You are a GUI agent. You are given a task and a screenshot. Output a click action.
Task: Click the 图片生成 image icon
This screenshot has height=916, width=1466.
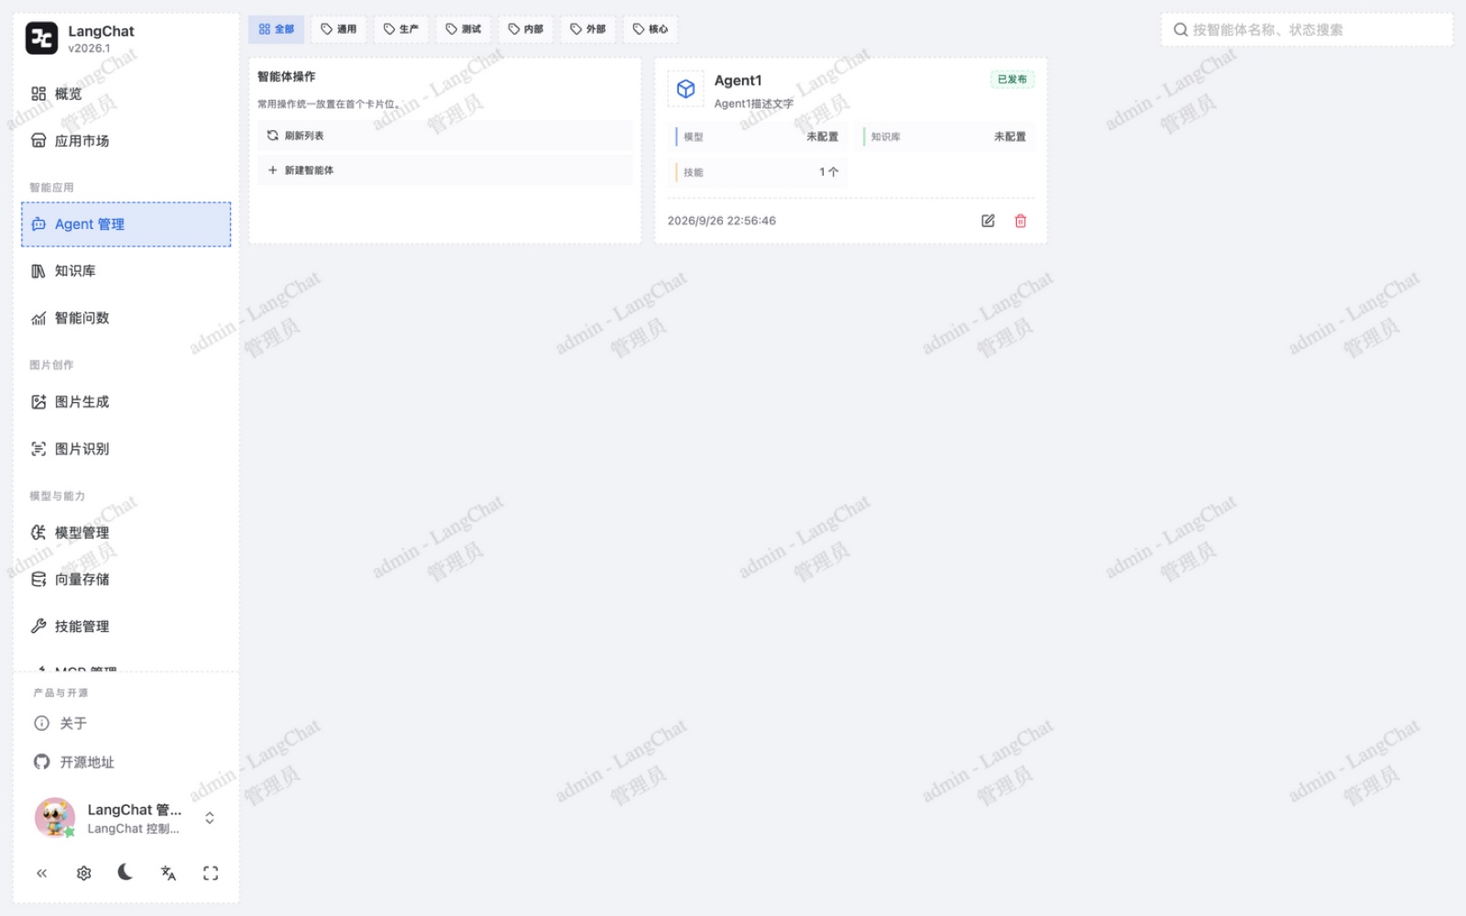[38, 402]
